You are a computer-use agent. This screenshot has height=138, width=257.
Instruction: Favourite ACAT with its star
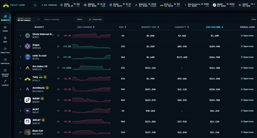[58, 111]
